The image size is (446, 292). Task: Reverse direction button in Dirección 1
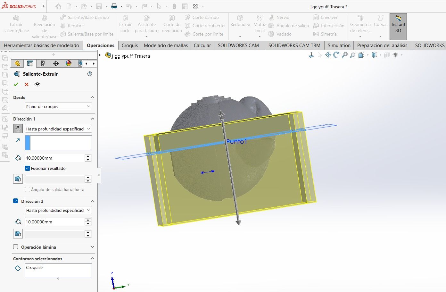(x=18, y=129)
